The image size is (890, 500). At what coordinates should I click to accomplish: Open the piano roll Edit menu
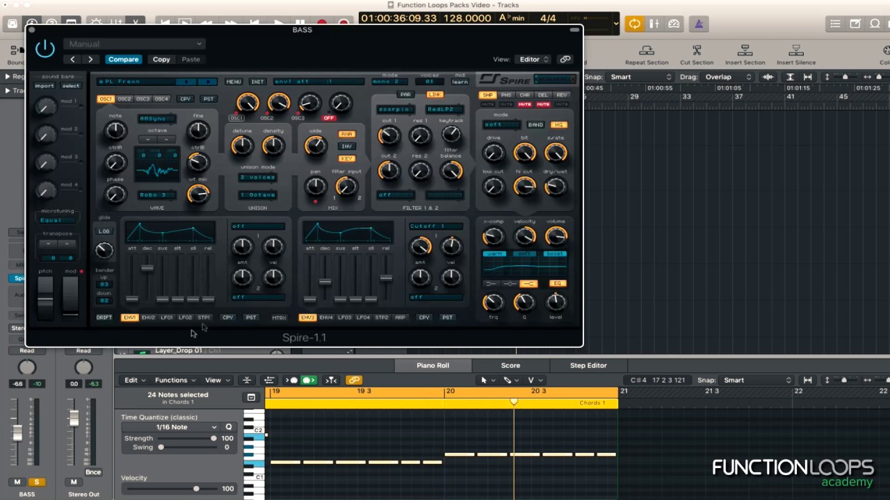[135, 380]
